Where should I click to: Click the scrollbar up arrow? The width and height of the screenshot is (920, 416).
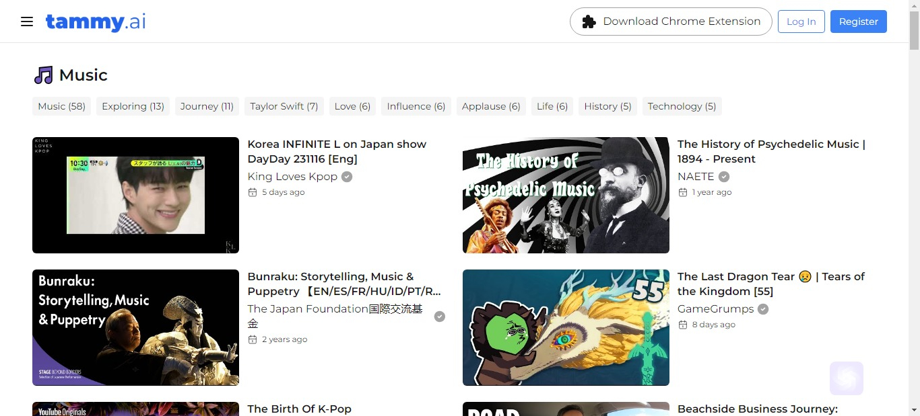coord(914,5)
